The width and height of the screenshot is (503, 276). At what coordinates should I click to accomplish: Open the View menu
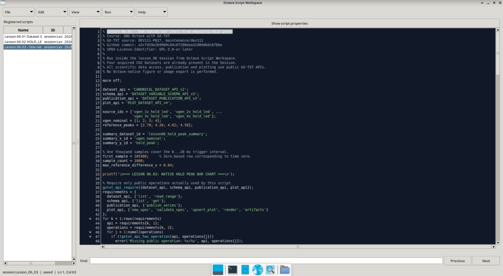[85, 12]
